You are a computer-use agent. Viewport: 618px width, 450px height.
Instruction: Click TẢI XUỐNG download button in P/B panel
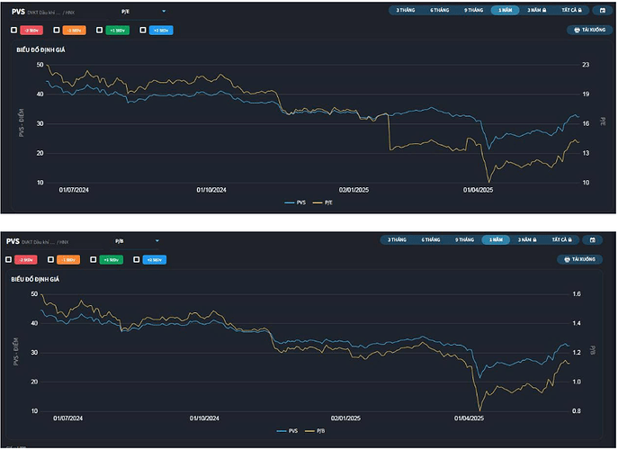click(x=580, y=259)
